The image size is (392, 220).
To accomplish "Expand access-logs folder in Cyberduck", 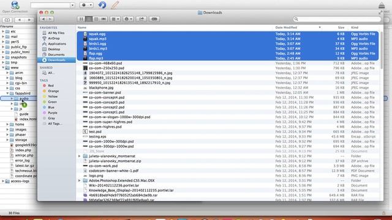I will point(2,181).
